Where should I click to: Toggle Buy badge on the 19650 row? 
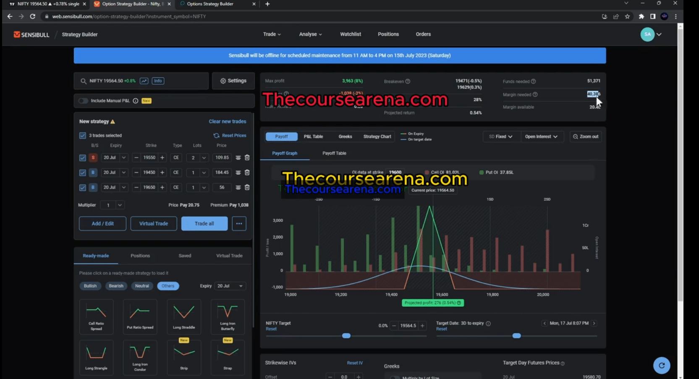[93, 188]
